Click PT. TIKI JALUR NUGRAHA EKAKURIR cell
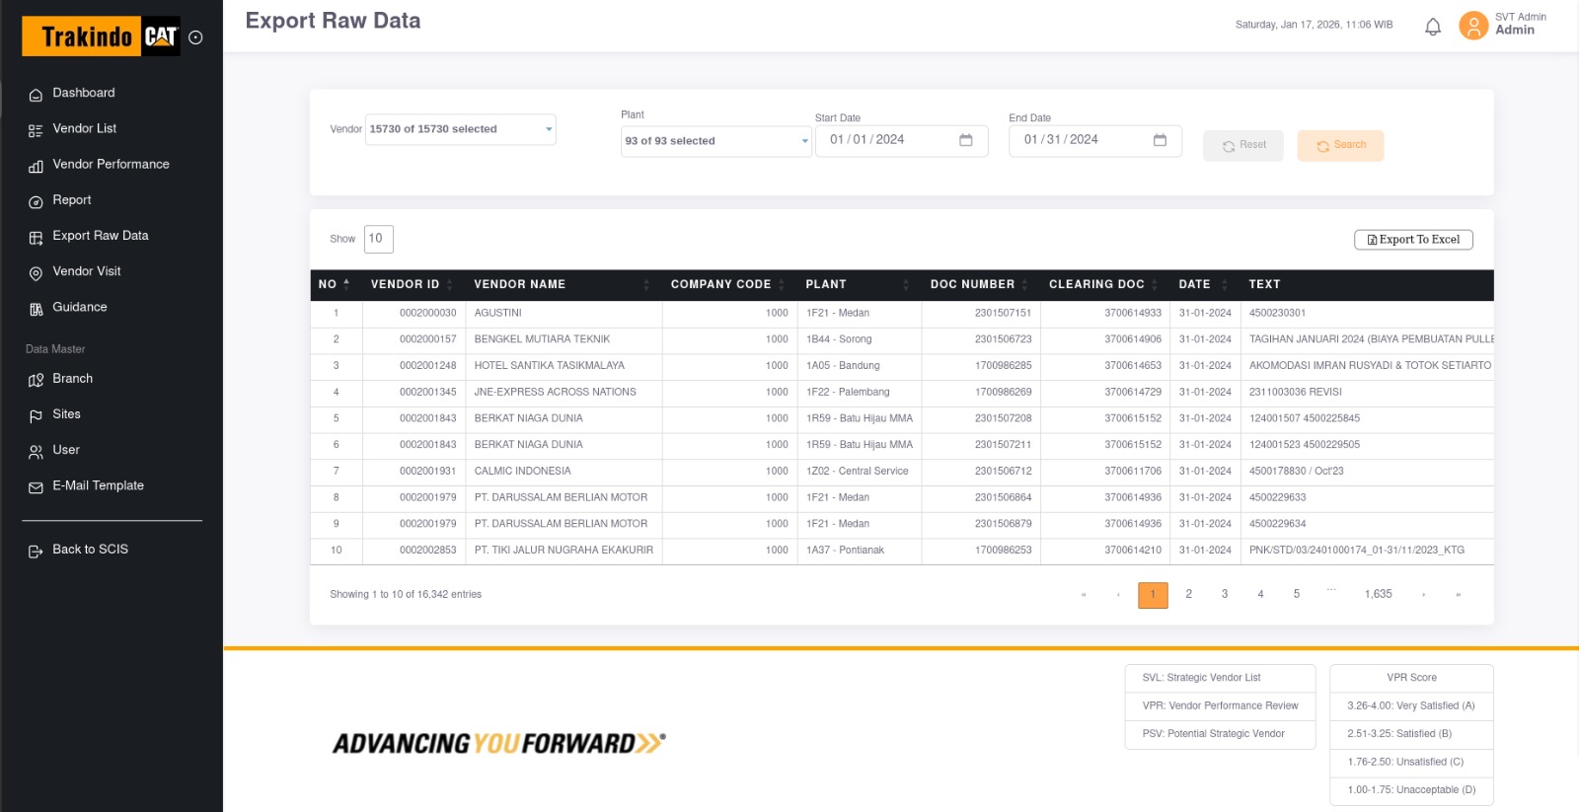 point(564,551)
